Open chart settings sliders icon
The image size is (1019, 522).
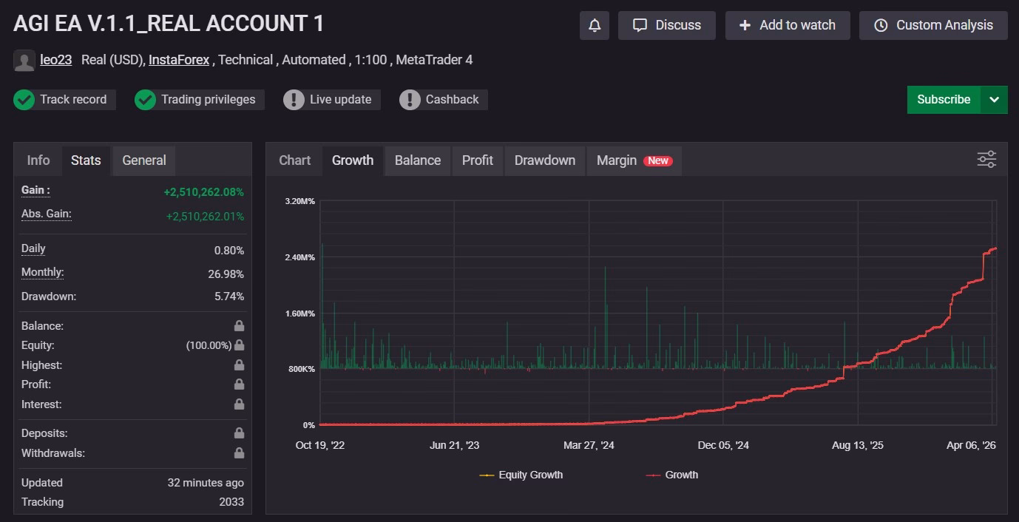[986, 160]
